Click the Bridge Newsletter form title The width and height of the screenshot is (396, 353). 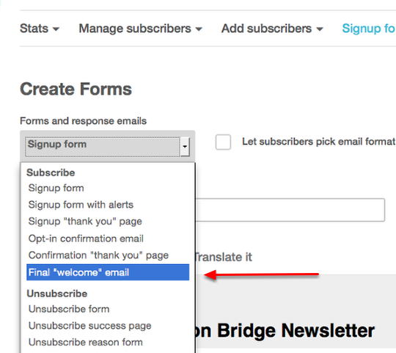(x=285, y=330)
